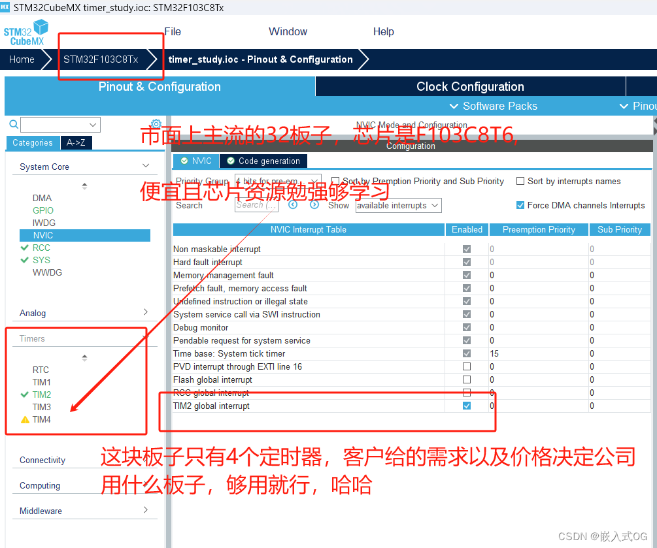Select the Code generation tab

[x=263, y=161]
